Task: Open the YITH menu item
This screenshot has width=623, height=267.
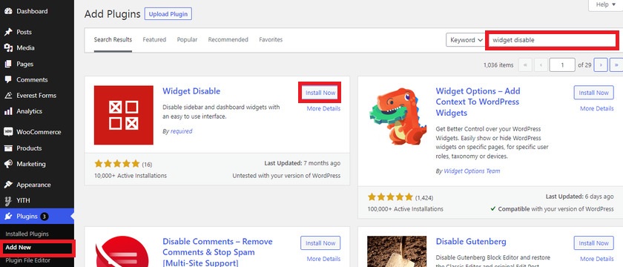Action: [x=37, y=201]
